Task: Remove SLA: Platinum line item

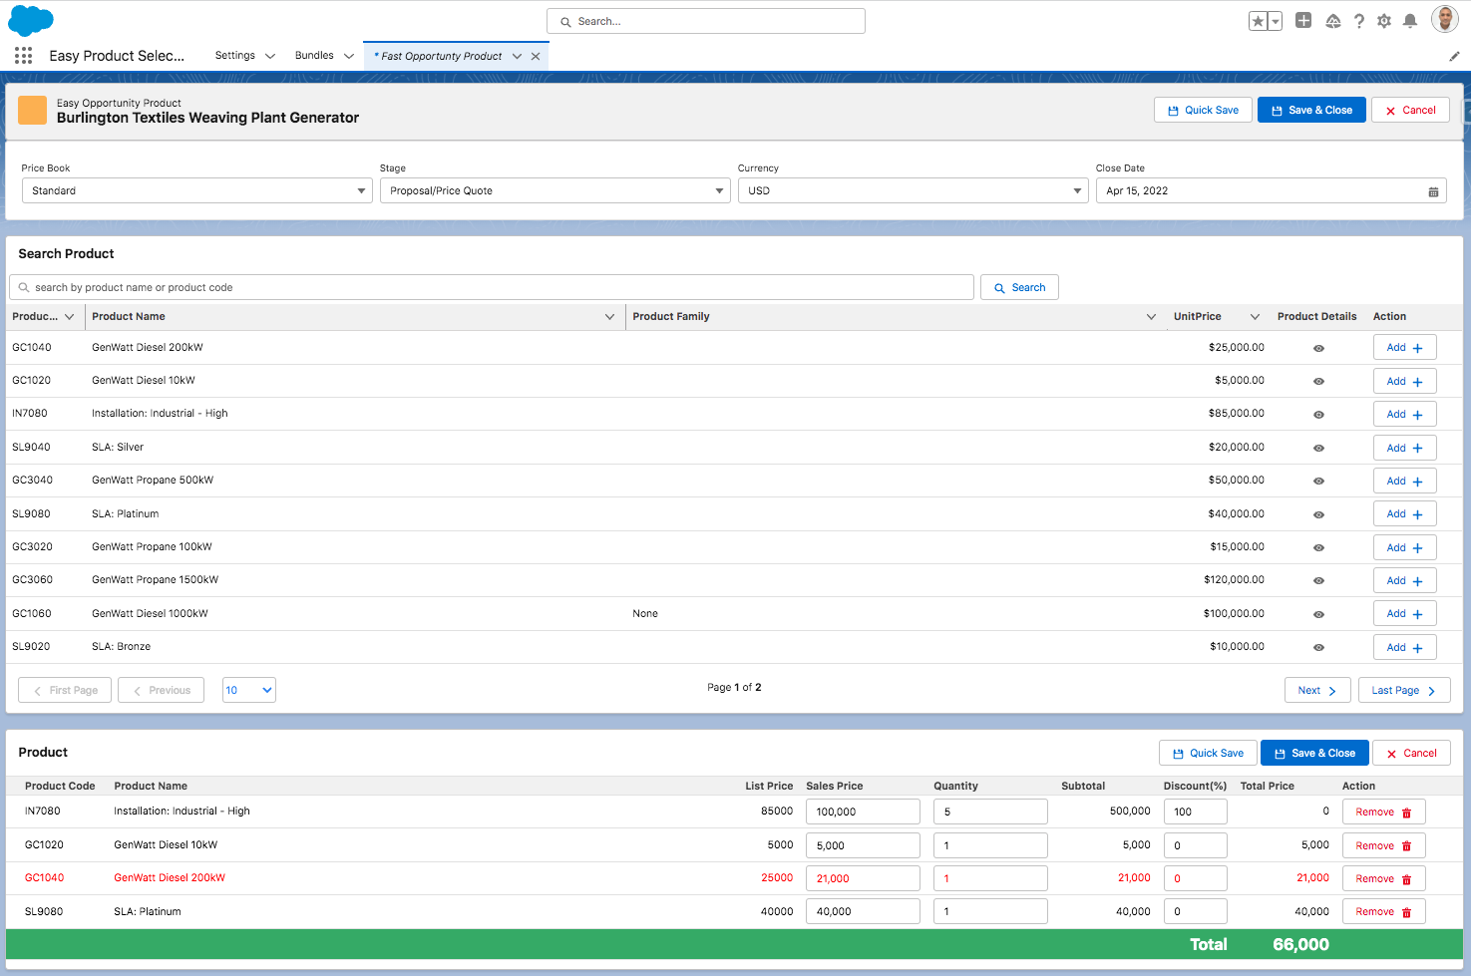Action: tap(1383, 911)
